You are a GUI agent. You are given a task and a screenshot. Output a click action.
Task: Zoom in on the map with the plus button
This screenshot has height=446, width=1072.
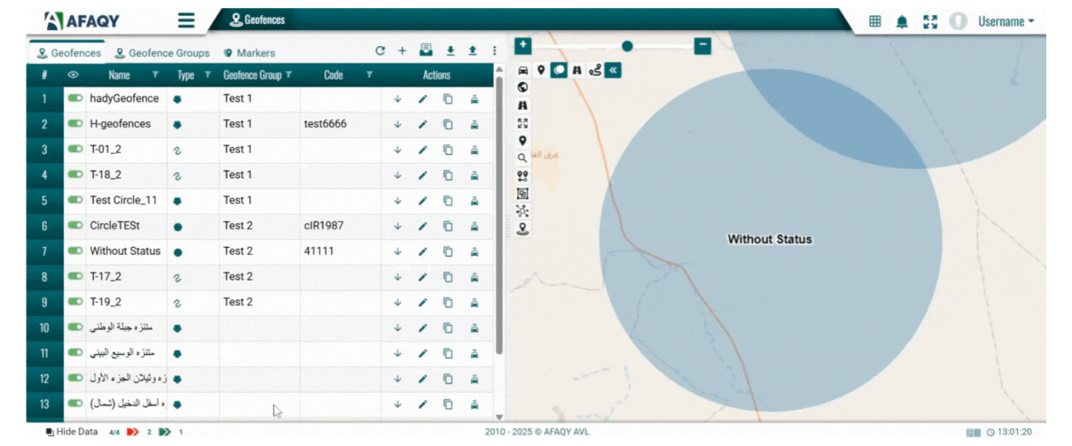click(523, 45)
